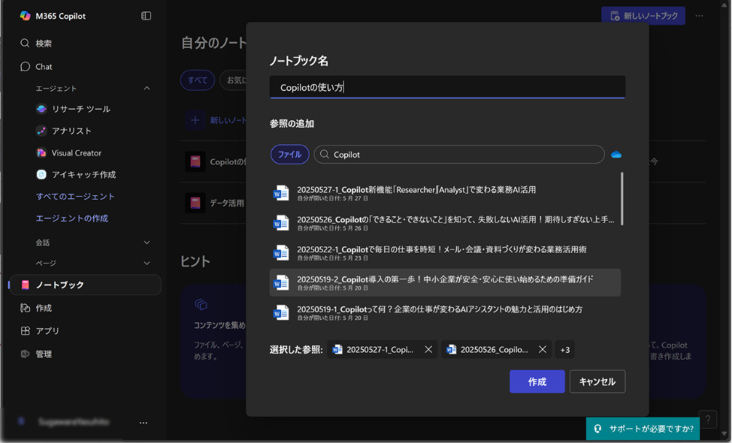Select the 20250526_Copilot file row
Image resolution: width=732 pixels, height=443 pixels.
click(x=445, y=223)
